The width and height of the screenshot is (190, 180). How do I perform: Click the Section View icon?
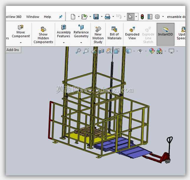pyautogui.click(x=101, y=51)
